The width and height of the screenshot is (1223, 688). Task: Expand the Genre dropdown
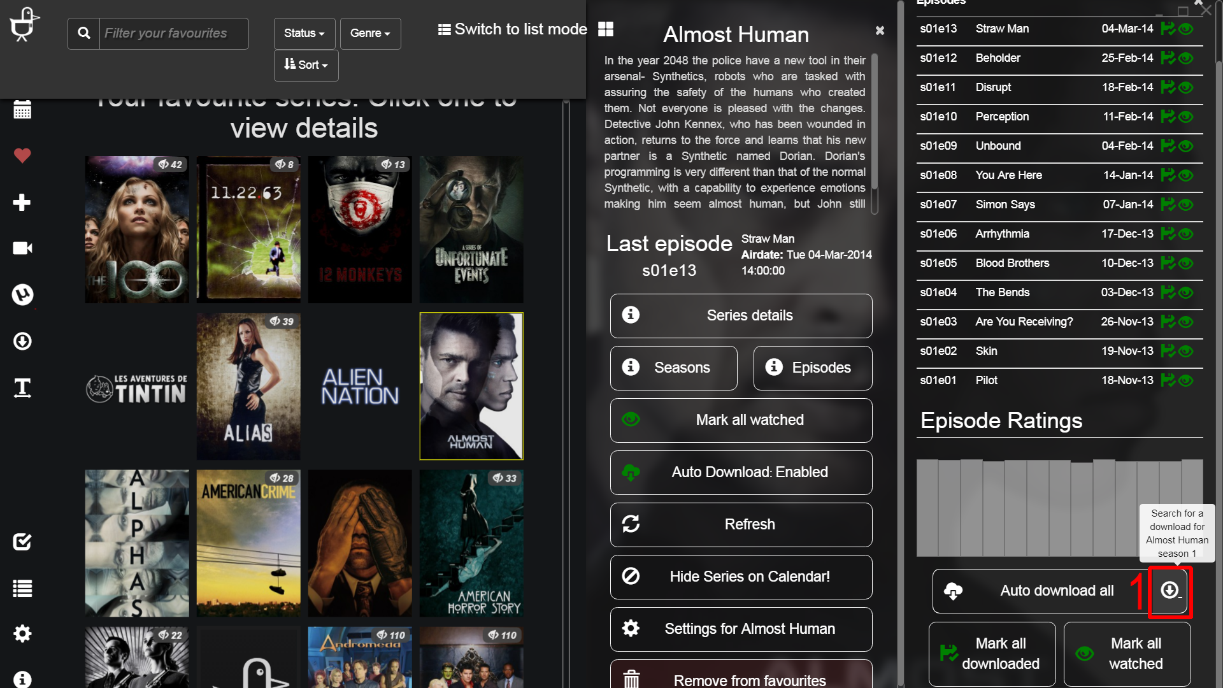pyautogui.click(x=370, y=33)
